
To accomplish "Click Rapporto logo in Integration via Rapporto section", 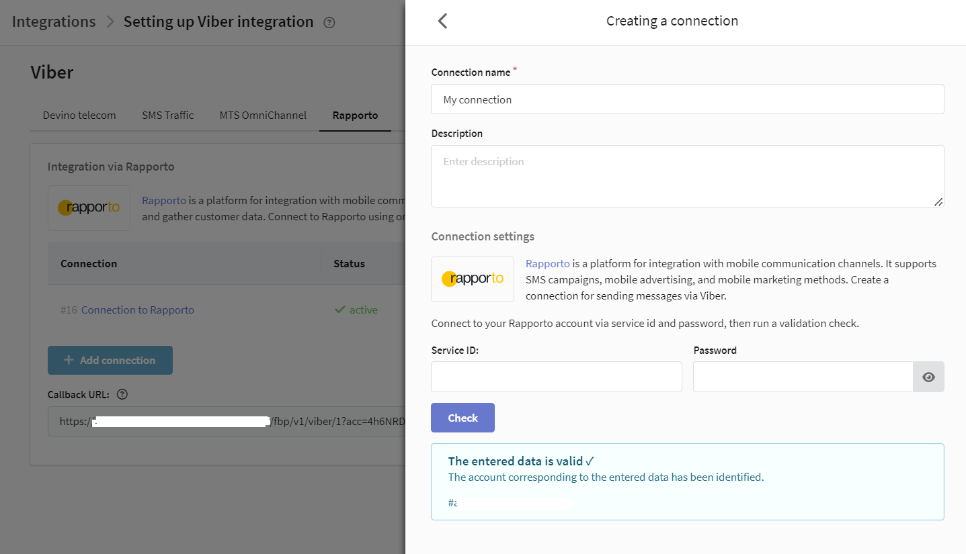I will (x=89, y=207).
